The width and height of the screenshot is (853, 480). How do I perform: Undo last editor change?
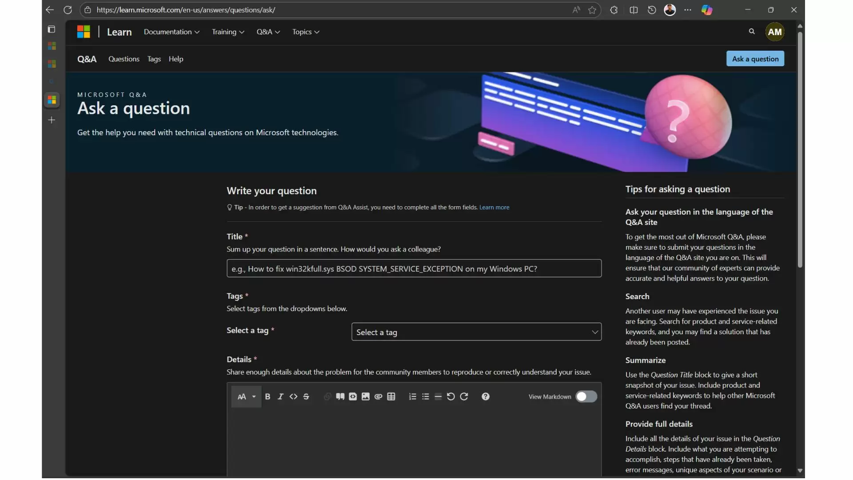(x=450, y=396)
